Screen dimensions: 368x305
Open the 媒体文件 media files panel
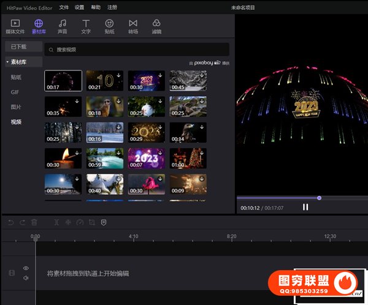tap(15, 26)
